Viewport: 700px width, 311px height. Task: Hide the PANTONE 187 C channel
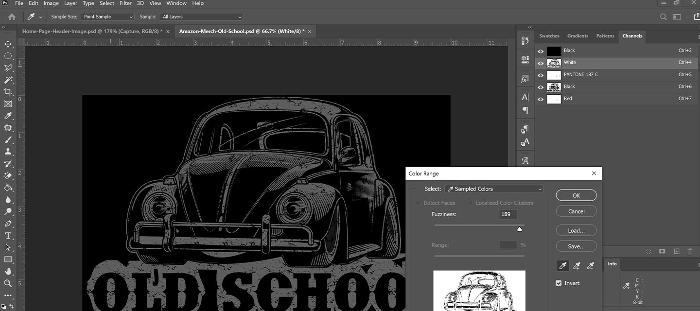click(541, 75)
